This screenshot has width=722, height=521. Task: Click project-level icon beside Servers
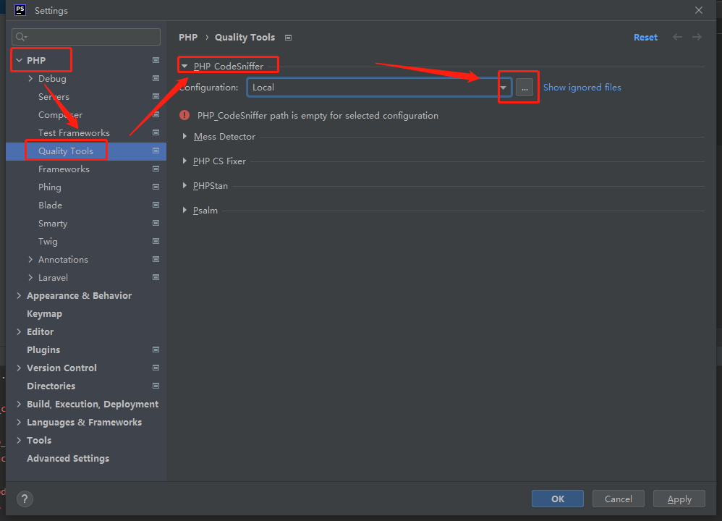[x=156, y=96]
